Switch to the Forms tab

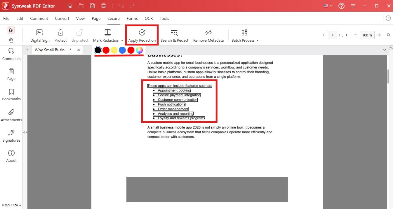pyautogui.click(x=132, y=18)
